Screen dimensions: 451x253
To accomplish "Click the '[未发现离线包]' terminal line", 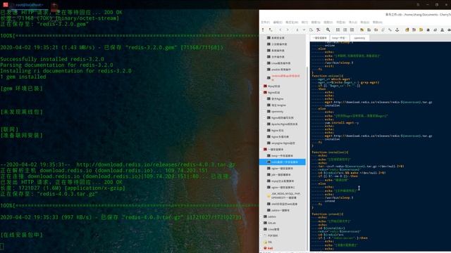I will point(22,112).
